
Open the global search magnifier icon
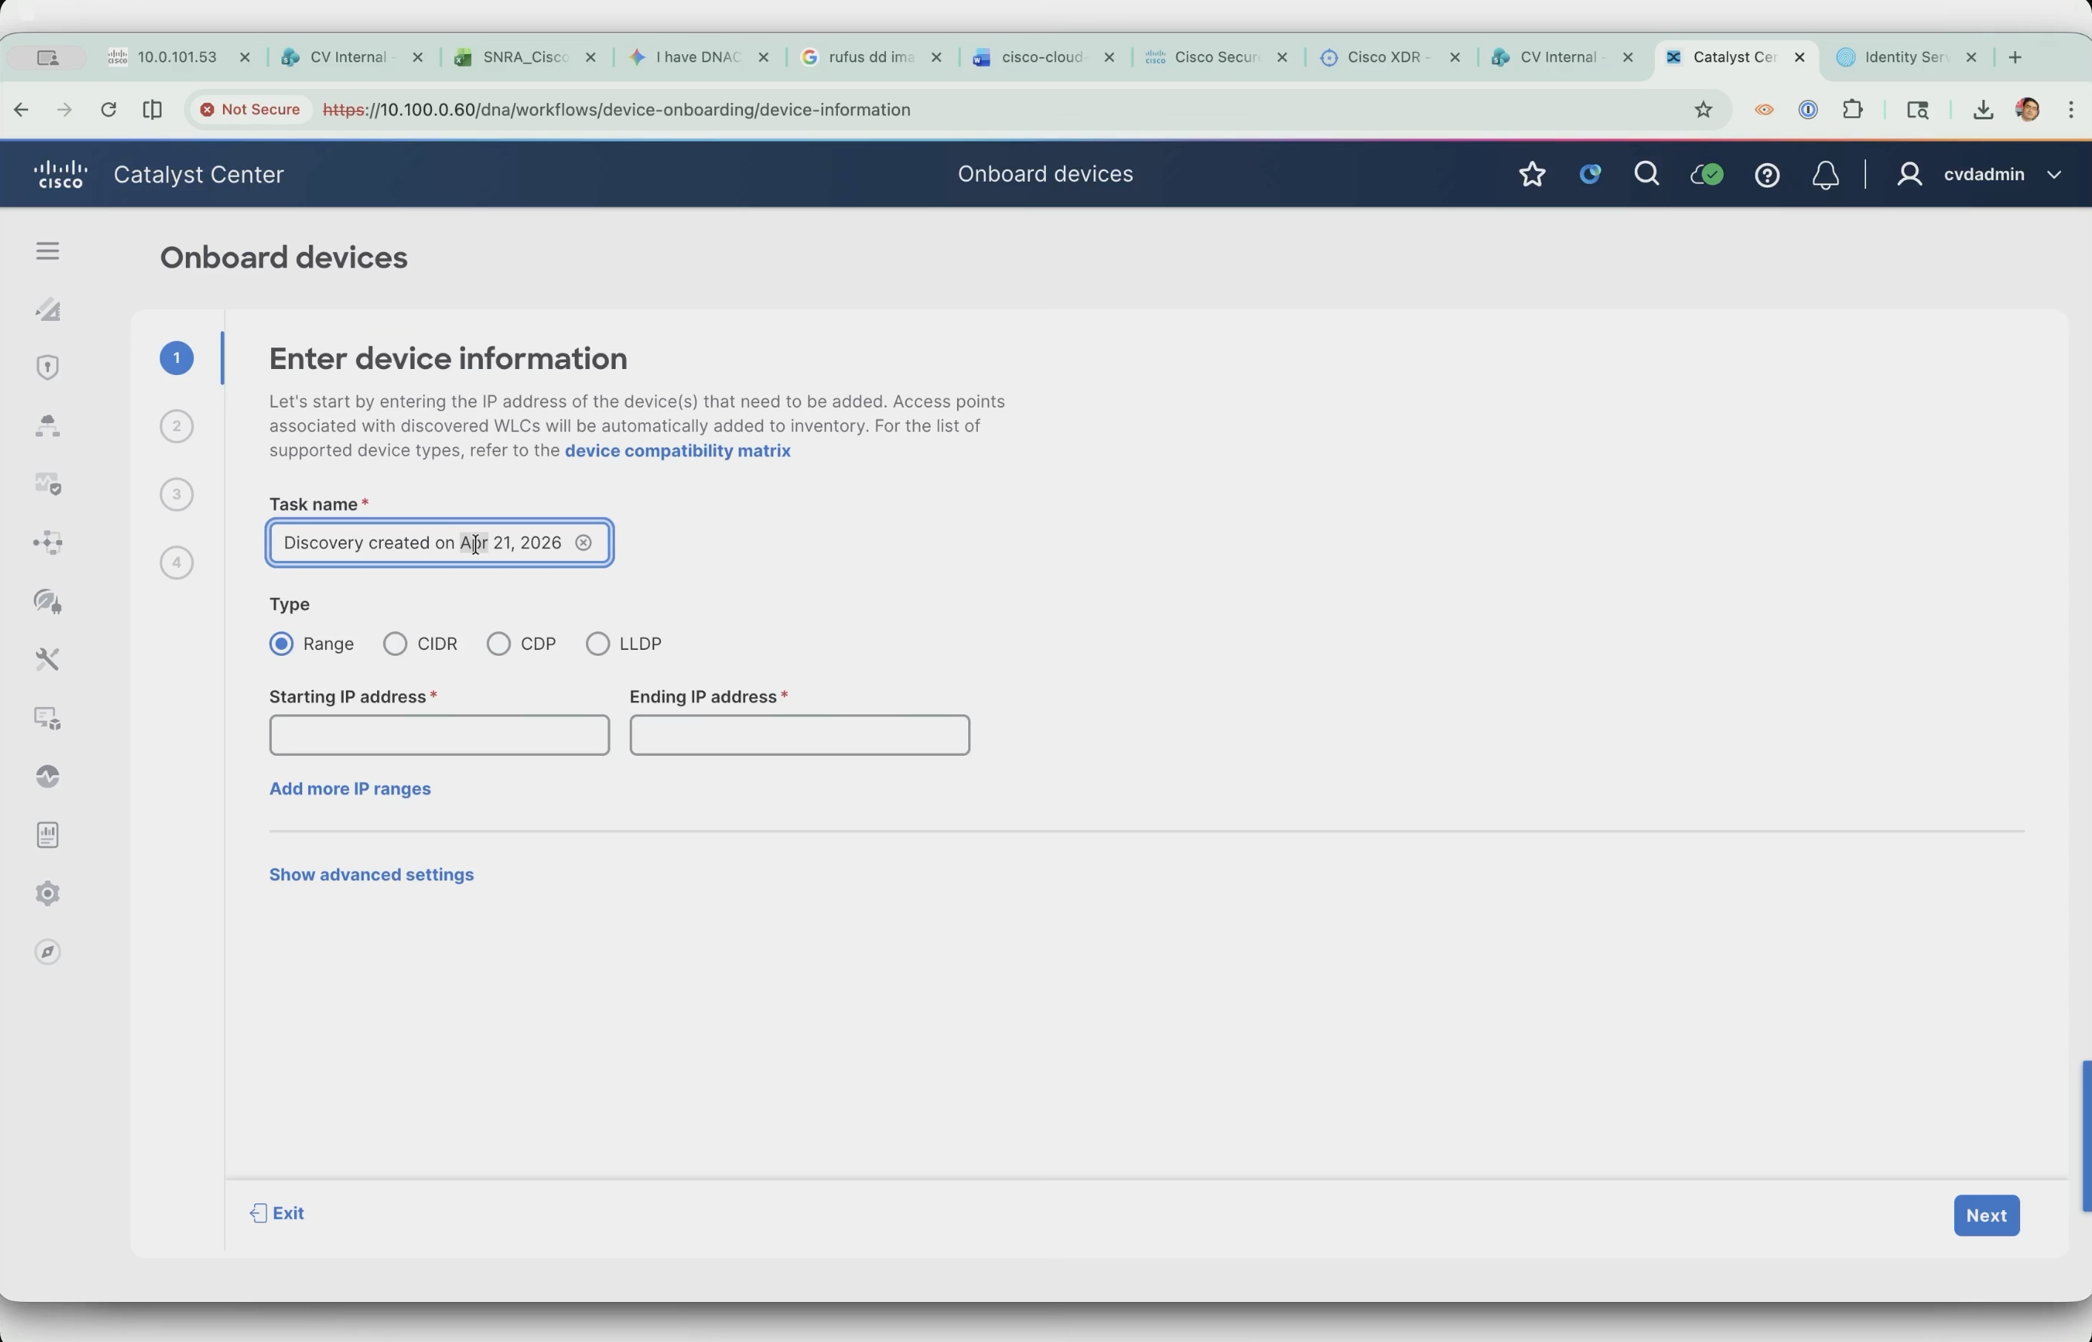click(x=1647, y=174)
